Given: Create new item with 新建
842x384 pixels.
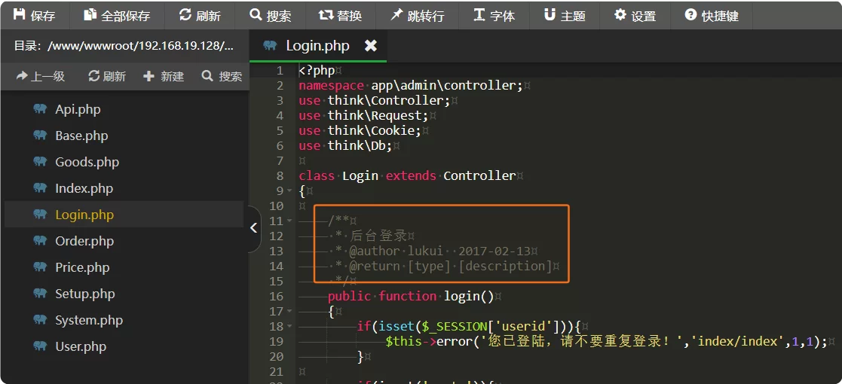Looking at the screenshot, I should coord(164,77).
